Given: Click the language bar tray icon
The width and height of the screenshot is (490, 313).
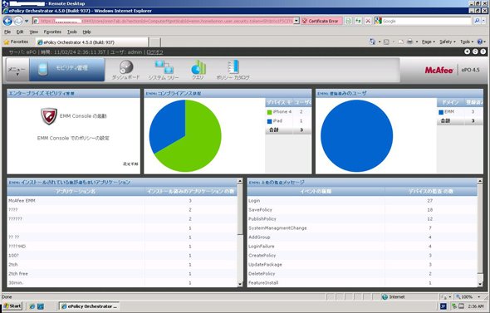Looking at the screenshot, I should (x=443, y=306).
